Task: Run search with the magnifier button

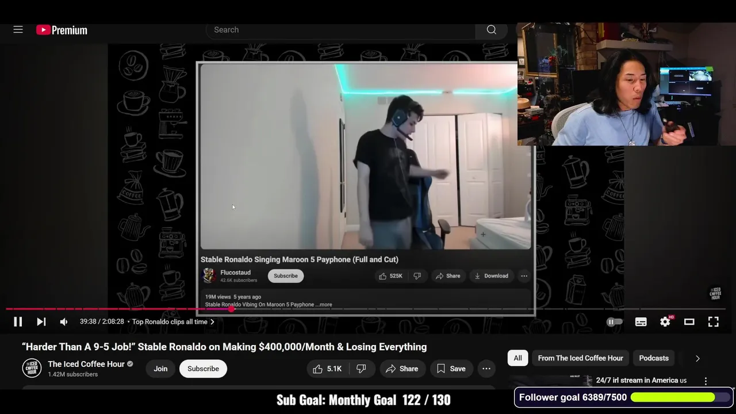Action: [x=492, y=30]
